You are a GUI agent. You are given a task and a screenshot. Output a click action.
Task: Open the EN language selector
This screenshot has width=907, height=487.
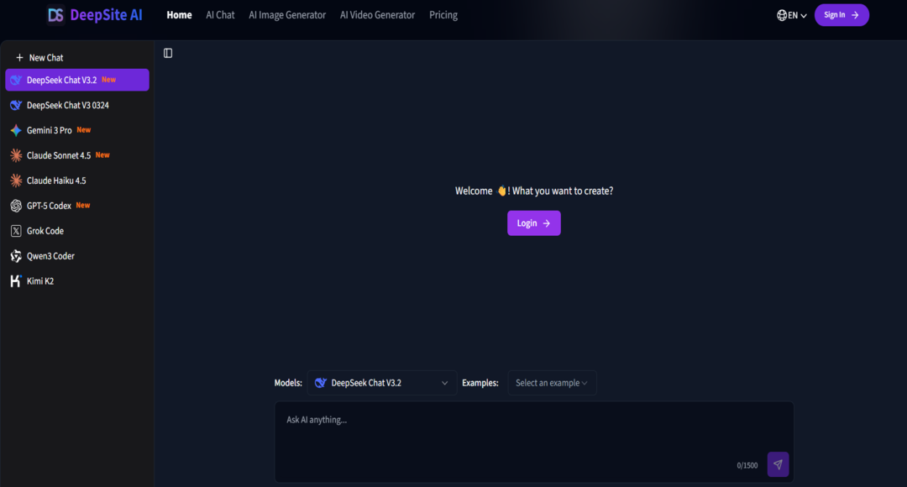point(792,15)
